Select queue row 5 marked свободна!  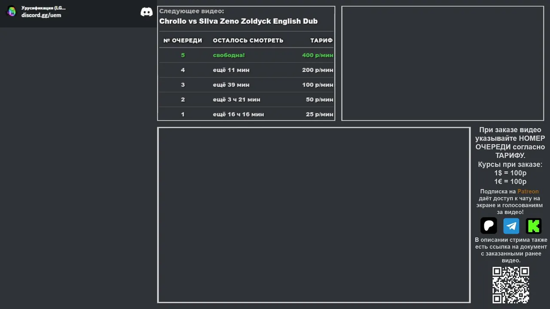(246, 55)
